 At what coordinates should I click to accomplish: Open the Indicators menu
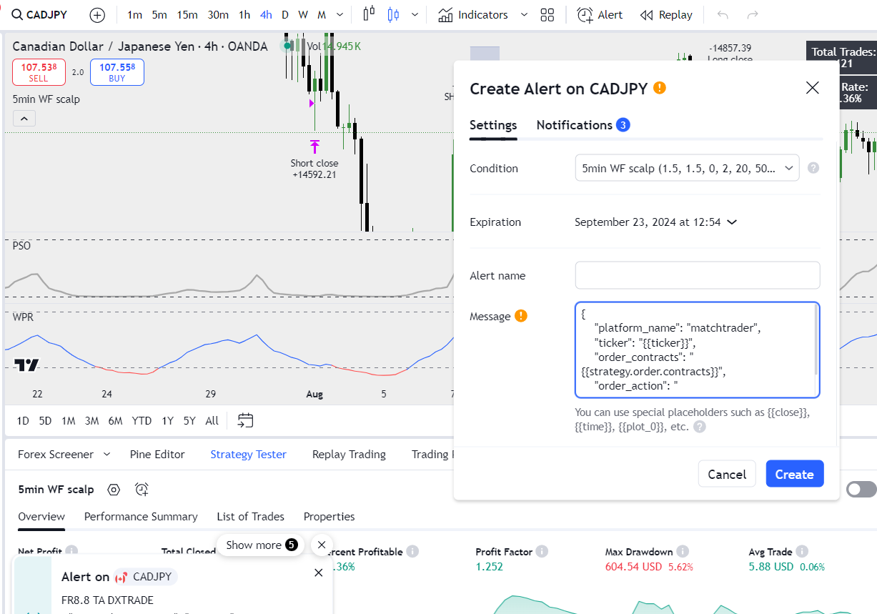473,14
